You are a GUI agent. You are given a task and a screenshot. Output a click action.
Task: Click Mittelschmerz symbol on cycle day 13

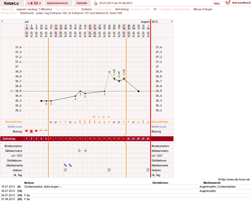(x=85, y=151)
